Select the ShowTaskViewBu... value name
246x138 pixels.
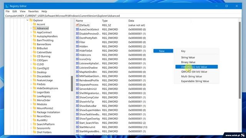click(90, 114)
